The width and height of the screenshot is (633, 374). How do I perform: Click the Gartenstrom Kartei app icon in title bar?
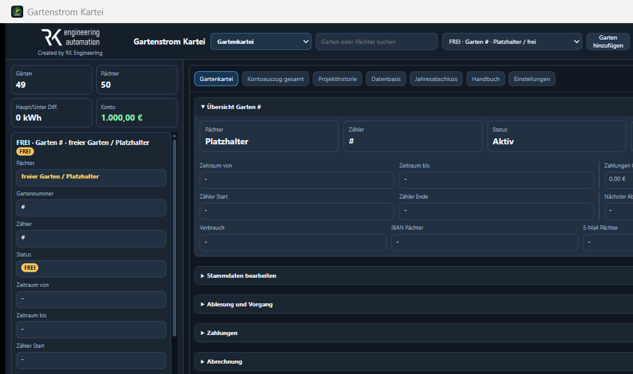(17, 12)
